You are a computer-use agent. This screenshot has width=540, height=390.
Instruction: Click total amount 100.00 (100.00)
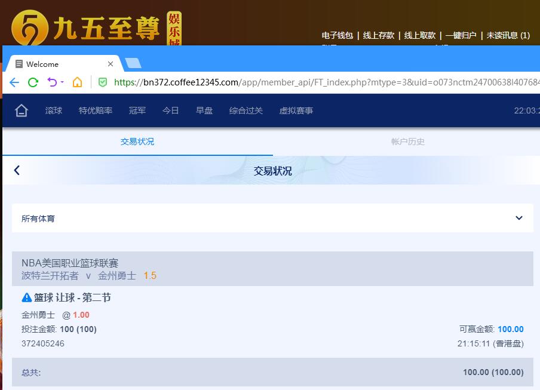(x=493, y=372)
